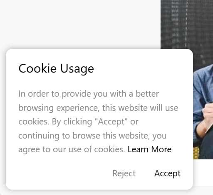Accept the cookie usage policy
213x195 pixels.
[x=167, y=173]
